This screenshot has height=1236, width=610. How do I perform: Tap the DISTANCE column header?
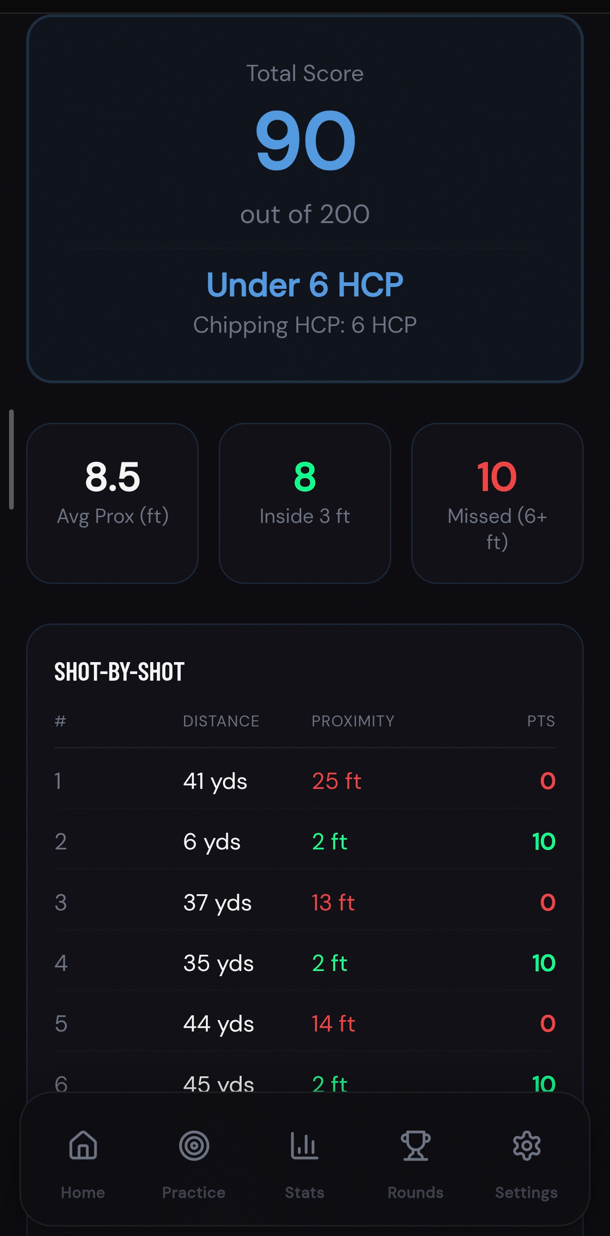pos(221,721)
